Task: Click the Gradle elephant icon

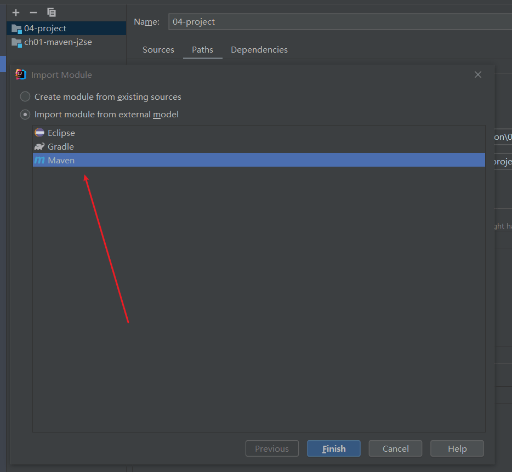Action: tap(39, 147)
